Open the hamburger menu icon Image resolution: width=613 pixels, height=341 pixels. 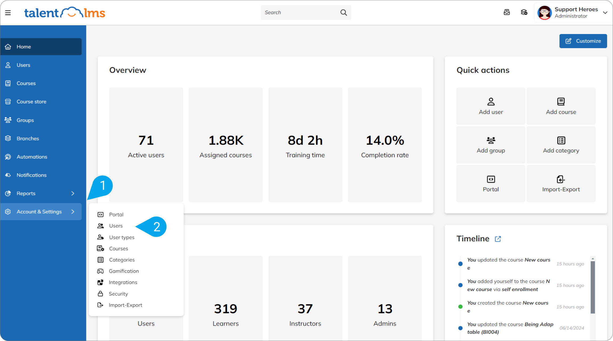8,12
